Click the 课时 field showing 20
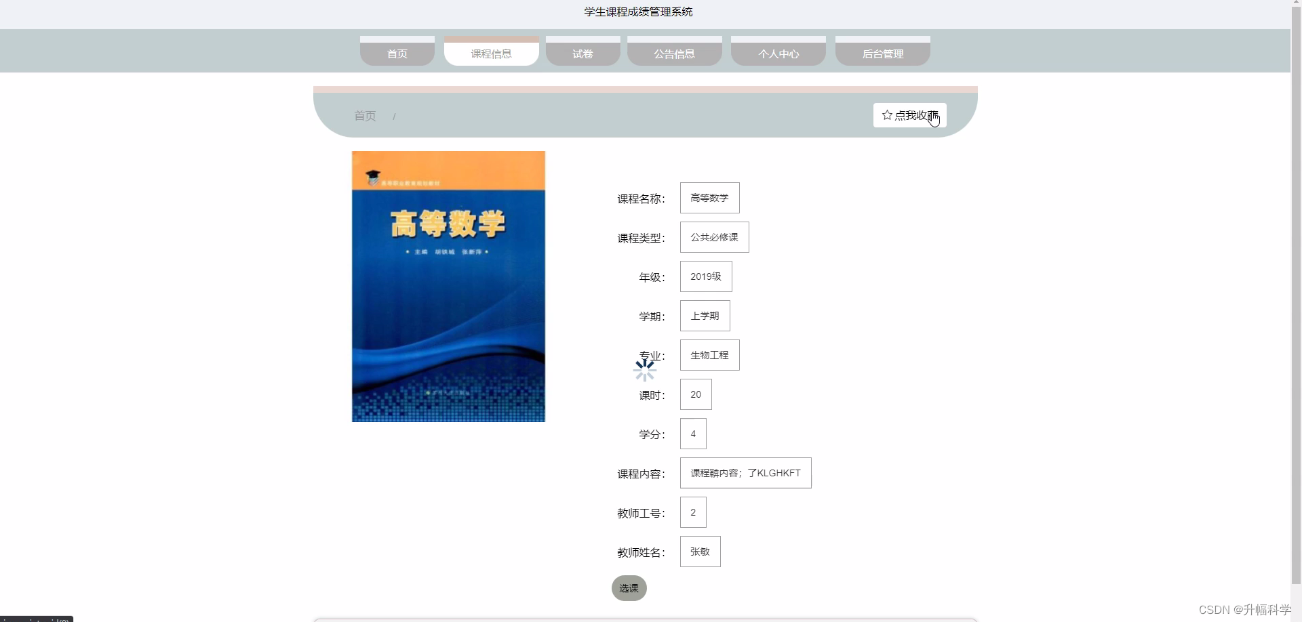 695,394
